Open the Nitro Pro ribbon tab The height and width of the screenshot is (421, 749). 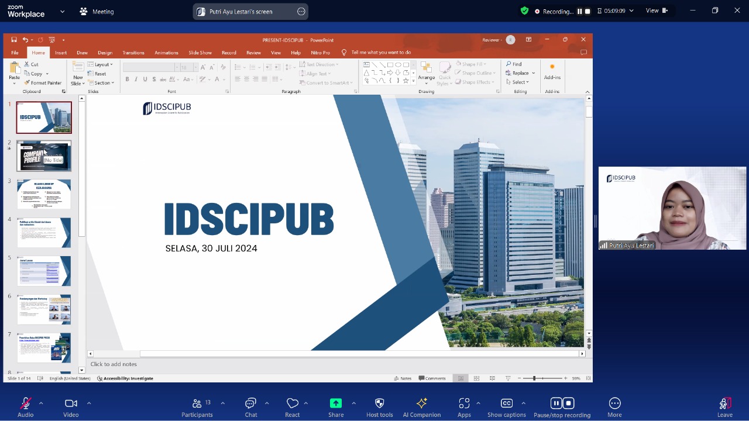(x=321, y=53)
